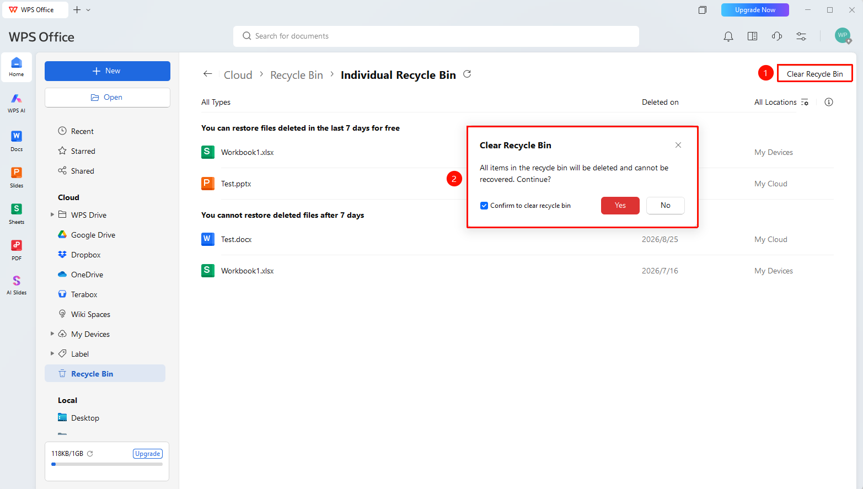Image resolution: width=863 pixels, height=489 pixels.
Task: Uncheck Confirm to clear recycle bin
Action: (x=484, y=206)
